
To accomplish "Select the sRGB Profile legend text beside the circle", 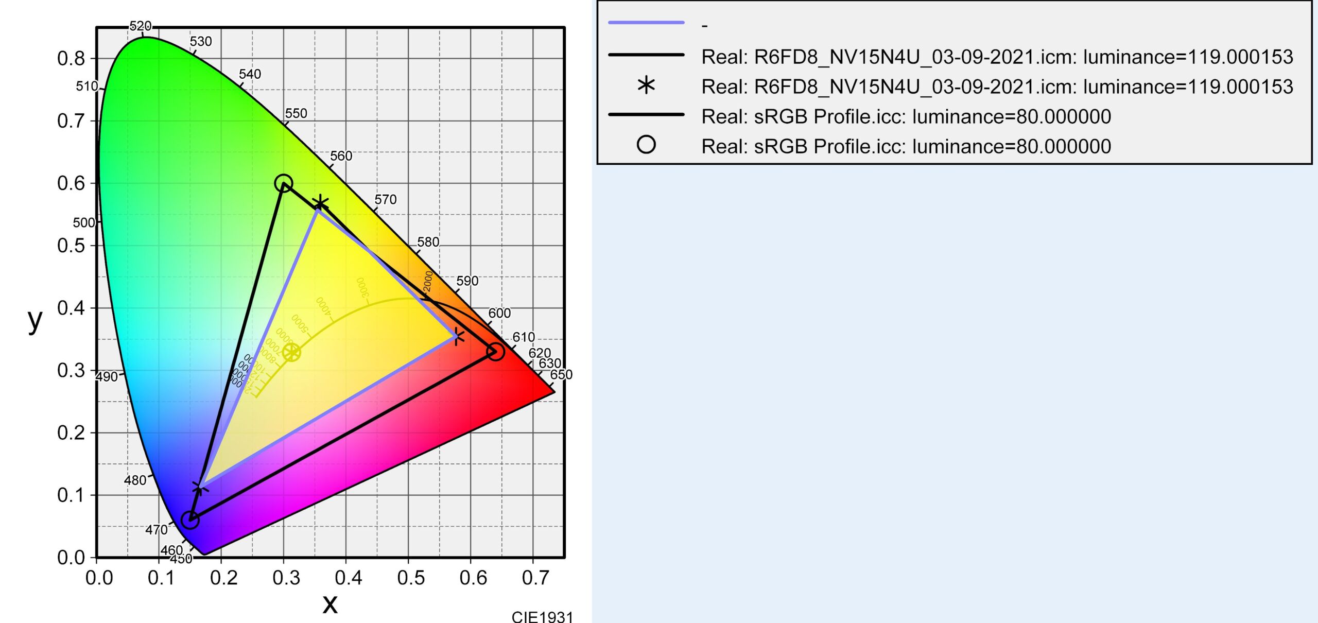I will coord(906,146).
